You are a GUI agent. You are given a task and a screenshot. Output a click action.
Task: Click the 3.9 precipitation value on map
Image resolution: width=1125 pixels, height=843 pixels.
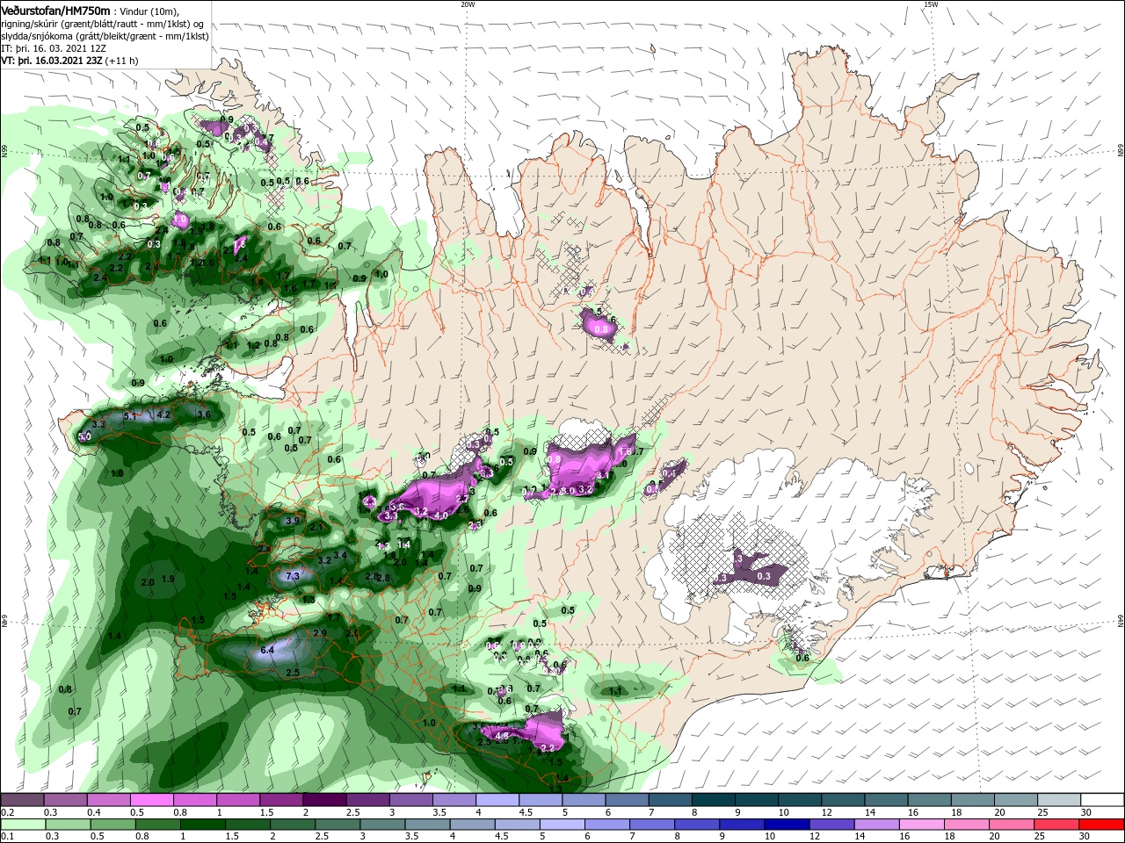tap(293, 521)
